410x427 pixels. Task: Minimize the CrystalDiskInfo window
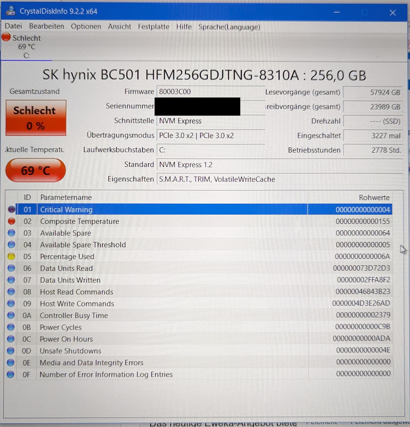[336, 12]
